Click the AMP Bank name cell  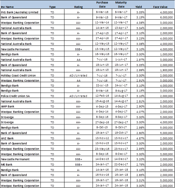(x=21, y=106)
